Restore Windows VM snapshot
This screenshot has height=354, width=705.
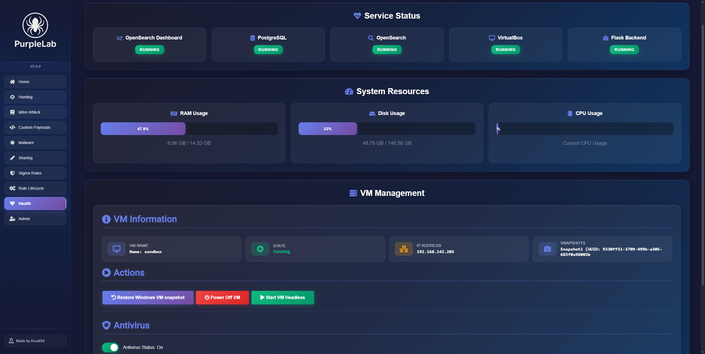(x=148, y=298)
